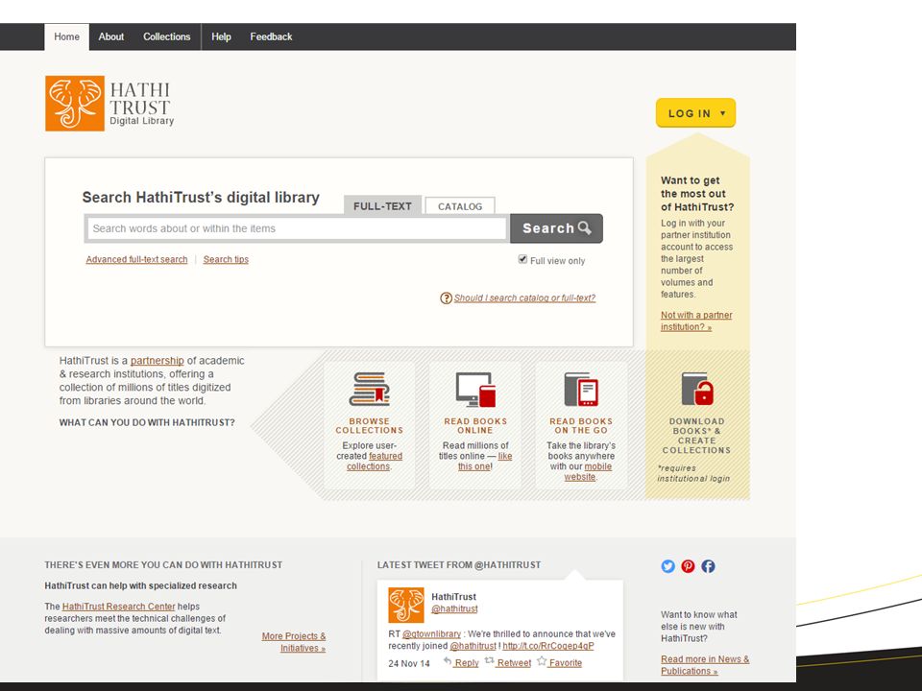Click the Read Books Online monitor icon
This screenshot has width=922, height=691.
pos(475,390)
